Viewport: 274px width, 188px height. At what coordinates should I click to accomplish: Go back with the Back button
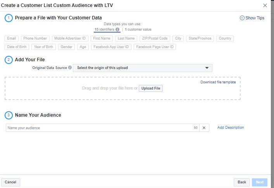241,182
